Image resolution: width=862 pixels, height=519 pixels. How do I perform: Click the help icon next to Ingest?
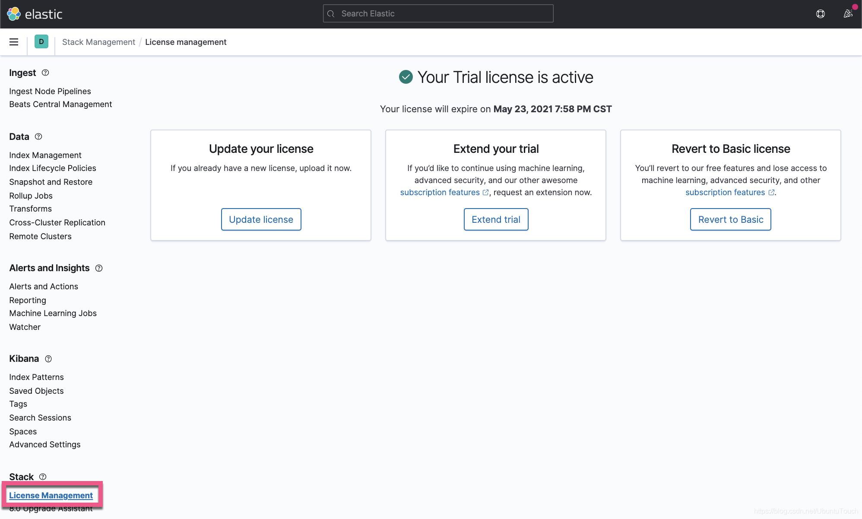(x=44, y=73)
